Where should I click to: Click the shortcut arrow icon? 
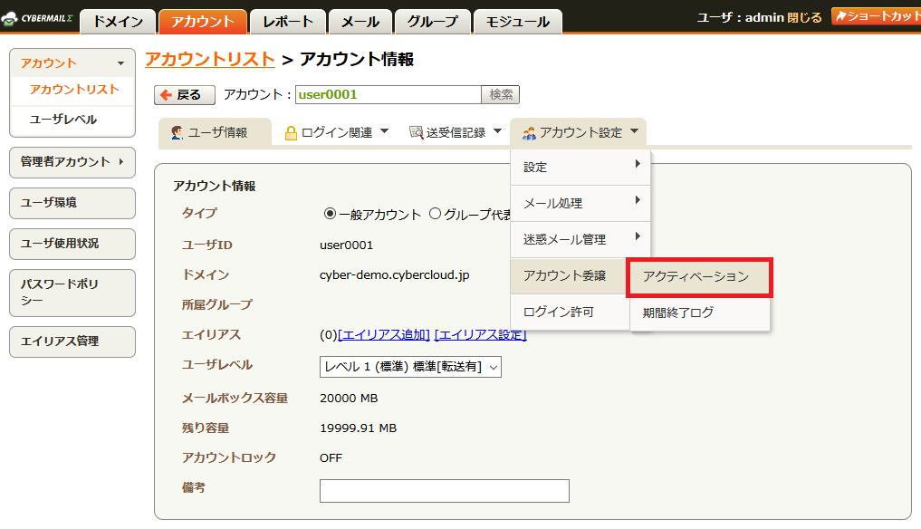pos(841,16)
